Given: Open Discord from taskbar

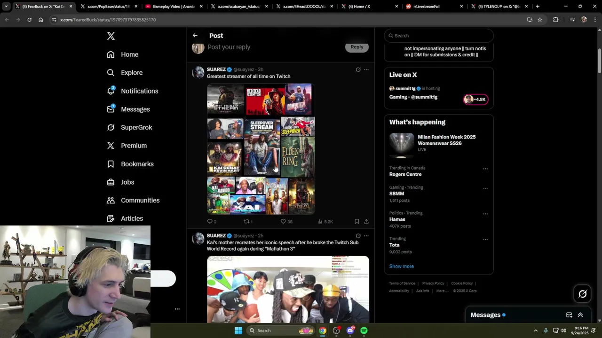Looking at the screenshot, I should 350,330.
